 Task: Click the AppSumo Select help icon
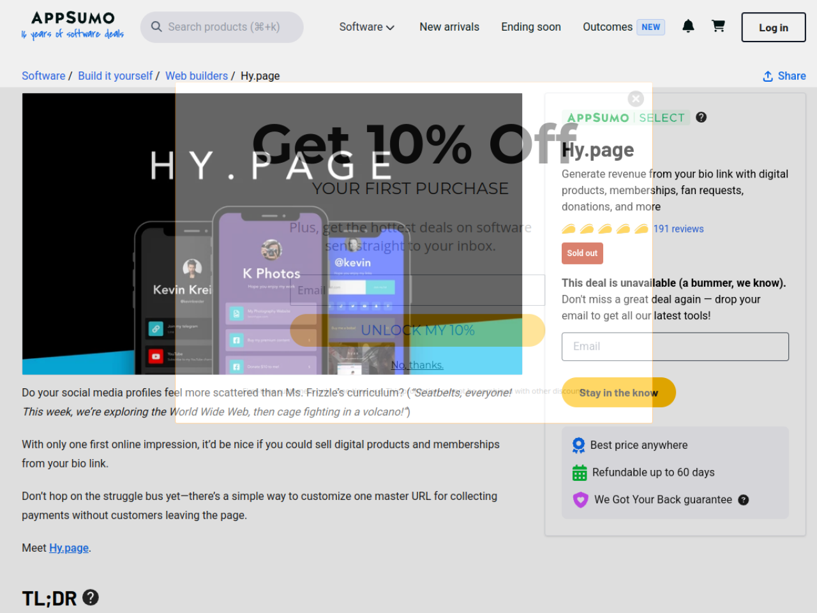pos(701,117)
